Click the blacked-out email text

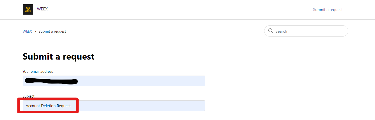[x=51, y=81]
